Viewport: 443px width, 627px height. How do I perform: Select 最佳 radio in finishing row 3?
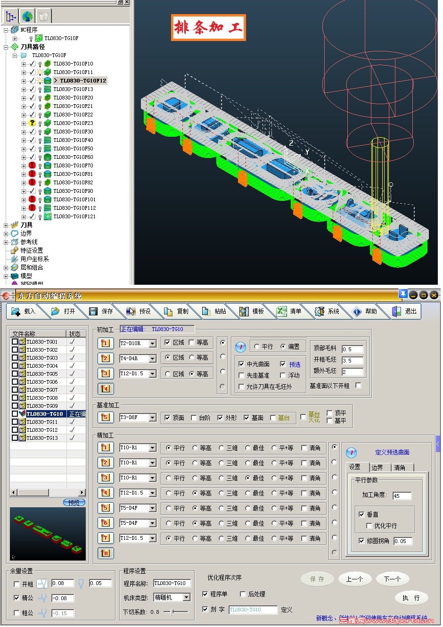247,478
